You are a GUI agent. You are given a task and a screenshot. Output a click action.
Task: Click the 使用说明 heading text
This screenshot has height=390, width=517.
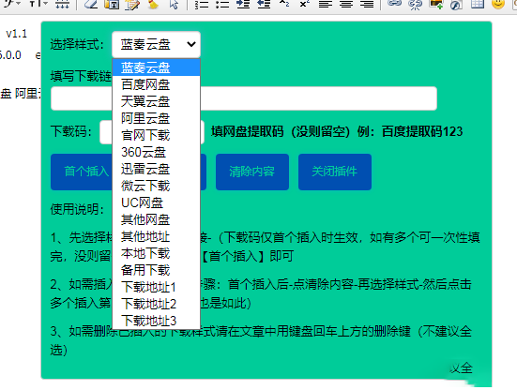coord(77,209)
